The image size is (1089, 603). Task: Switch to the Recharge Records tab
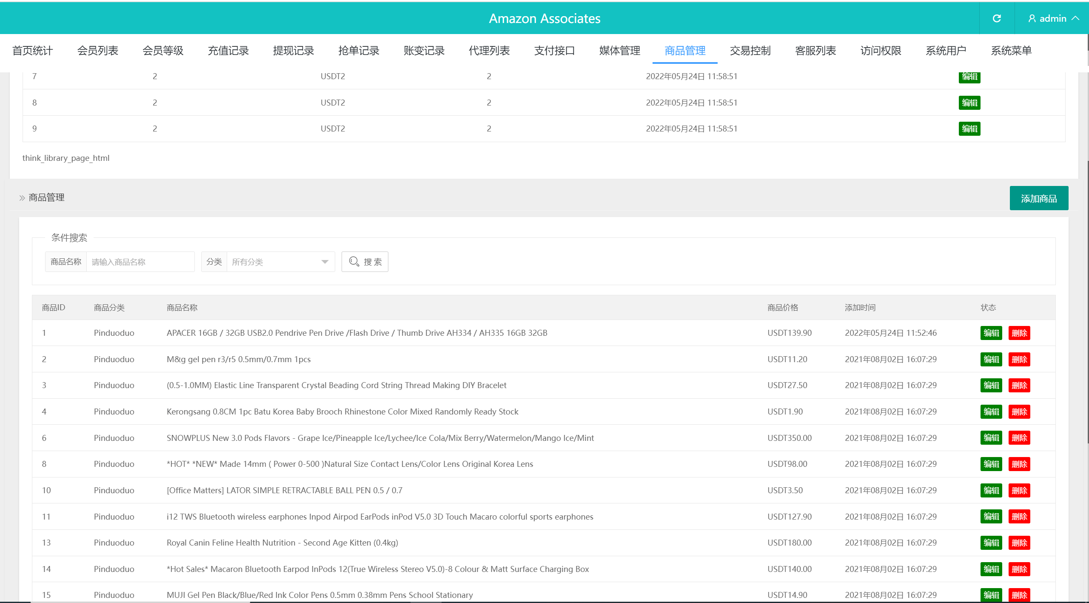[x=228, y=51]
